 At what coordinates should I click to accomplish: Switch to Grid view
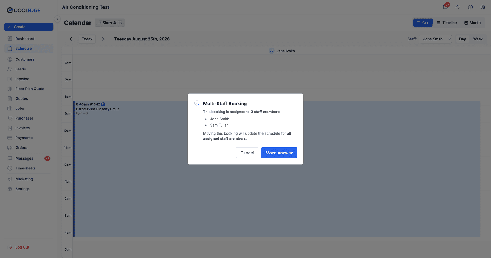coord(423,23)
